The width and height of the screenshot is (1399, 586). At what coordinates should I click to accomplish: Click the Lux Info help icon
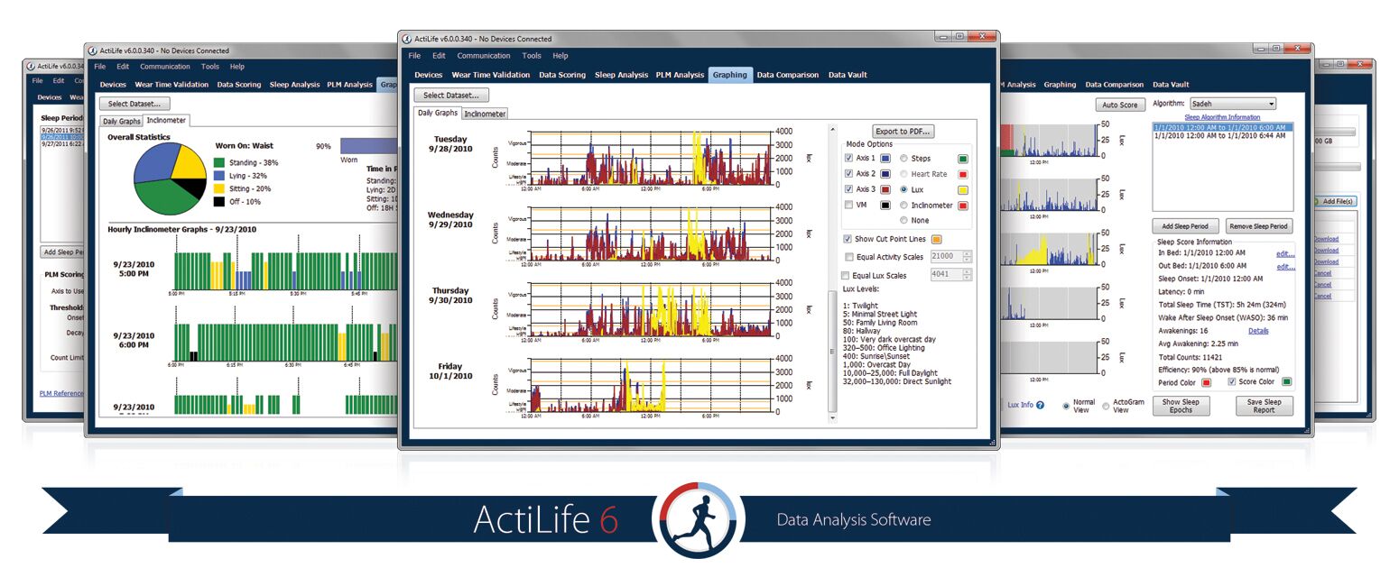click(x=1040, y=406)
